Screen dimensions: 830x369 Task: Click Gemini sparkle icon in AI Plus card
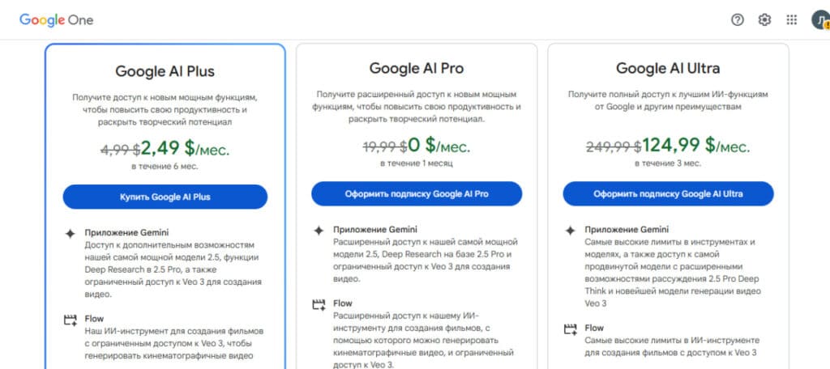pyautogui.click(x=70, y=234)
